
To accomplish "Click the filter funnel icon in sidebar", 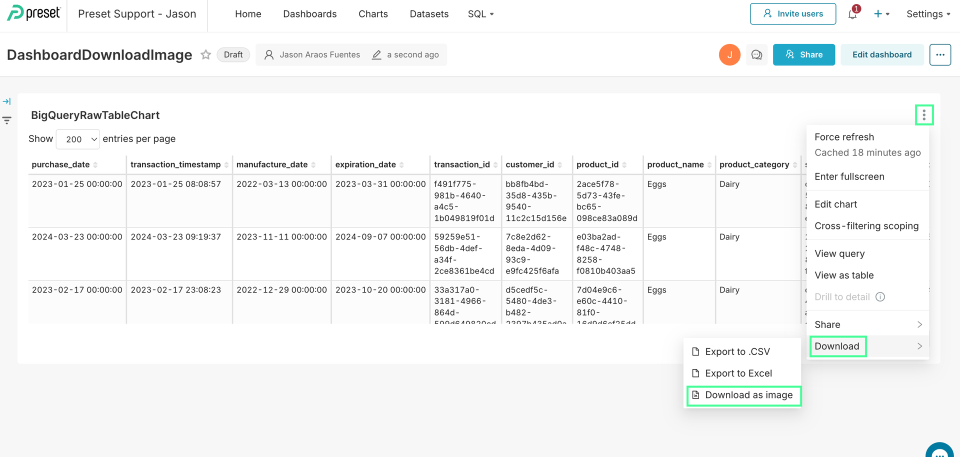I will point(6,120).
